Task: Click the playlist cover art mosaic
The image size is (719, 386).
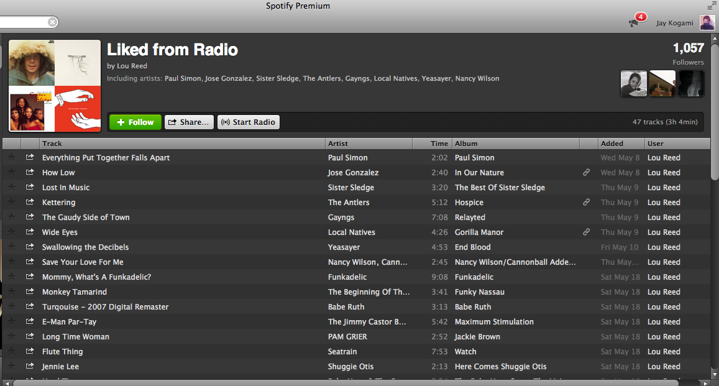Action: [x=55, y=86]
